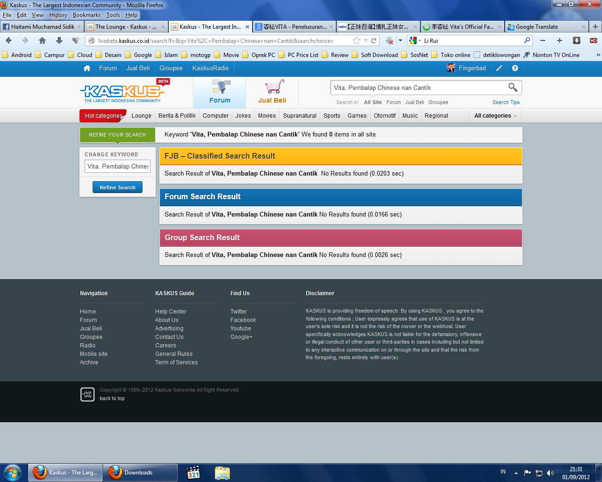Open dropdown arrow next to download-blocked icon

pos(400,40)
